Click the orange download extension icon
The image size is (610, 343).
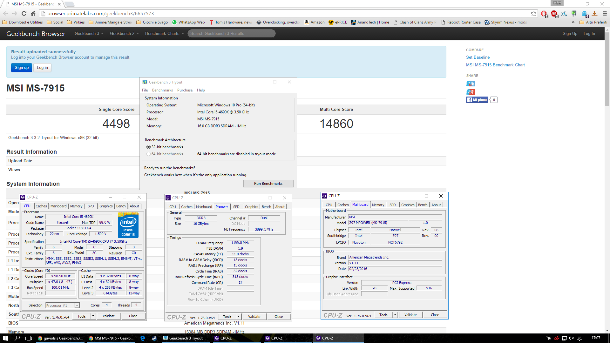coord(595,13)
